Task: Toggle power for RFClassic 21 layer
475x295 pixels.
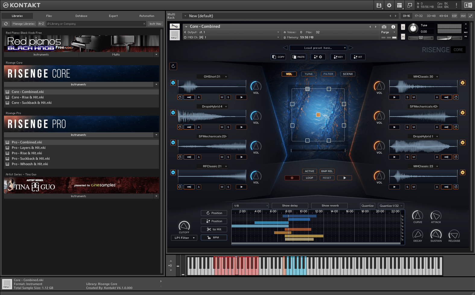Action: coord(173,172)
